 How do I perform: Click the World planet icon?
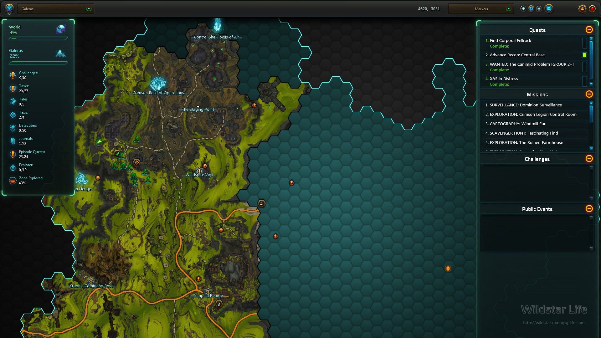(61, 29)
